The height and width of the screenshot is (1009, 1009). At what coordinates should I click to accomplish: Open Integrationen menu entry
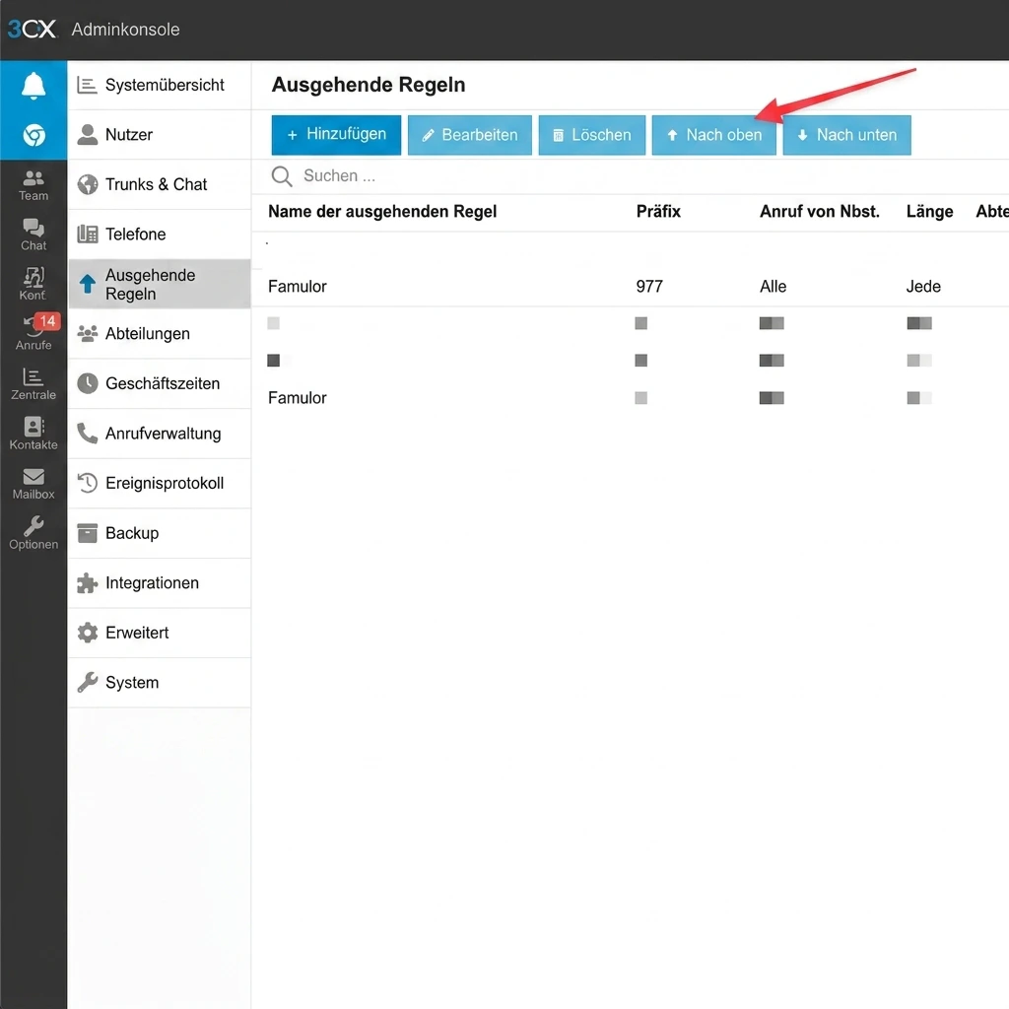coord(159,583)
